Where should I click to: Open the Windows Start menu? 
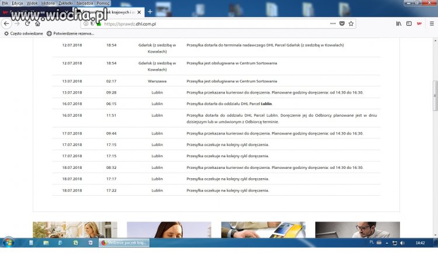(x=8, y=242)
